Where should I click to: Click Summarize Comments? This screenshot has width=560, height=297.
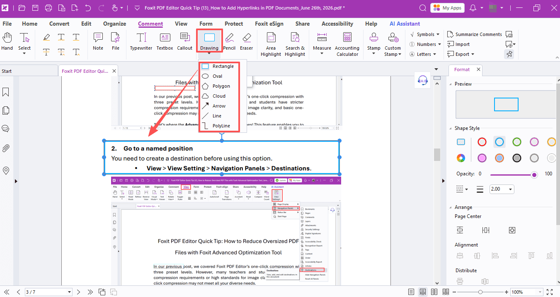[475, 34]
